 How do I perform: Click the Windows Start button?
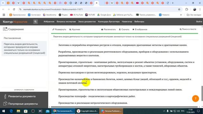pyautogui.click(x=3, y=111)
